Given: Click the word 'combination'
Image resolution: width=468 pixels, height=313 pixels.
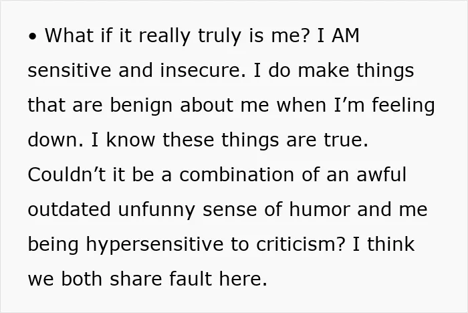Looking at the screenshot, I should click(x=237, y=175).
